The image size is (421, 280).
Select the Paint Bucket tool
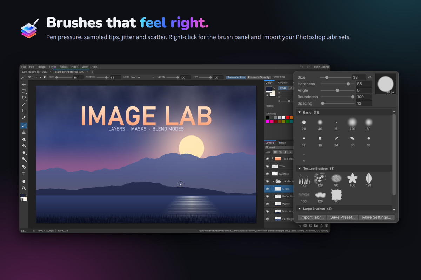24,146
